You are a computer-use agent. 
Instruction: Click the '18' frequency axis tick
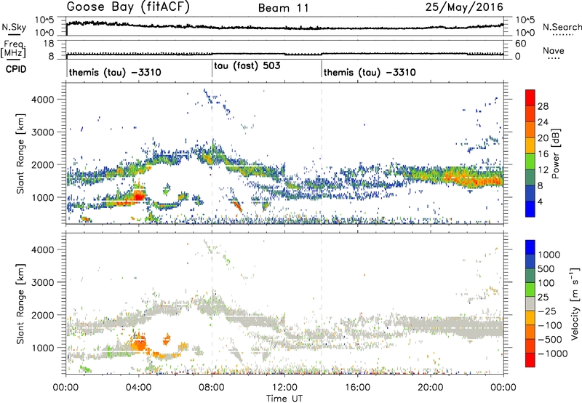(49, 44)
